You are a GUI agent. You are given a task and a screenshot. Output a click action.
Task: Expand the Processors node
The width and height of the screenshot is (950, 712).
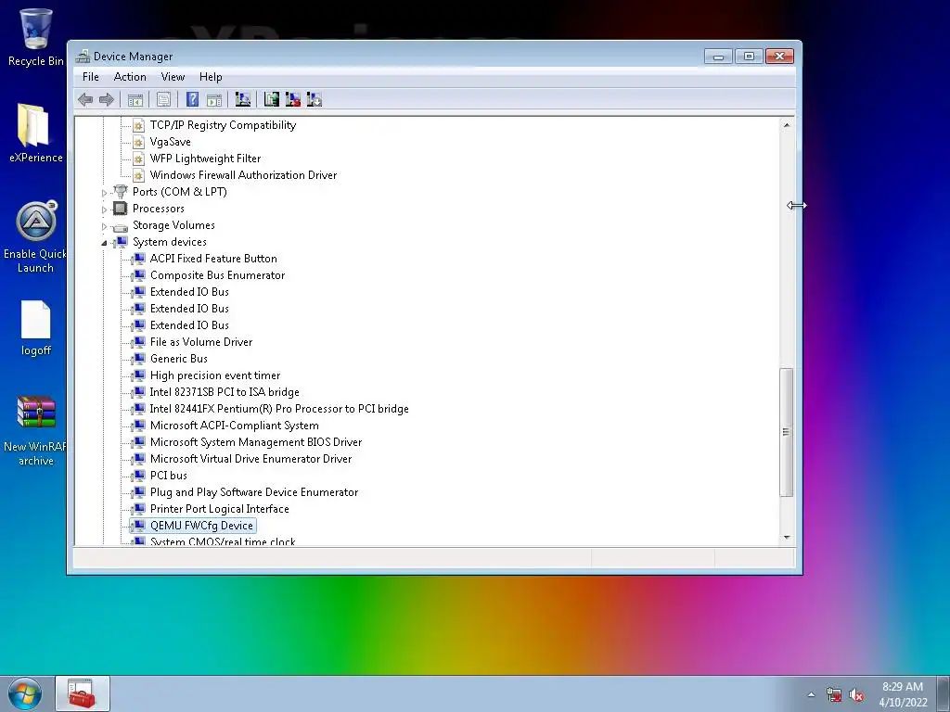click(104, 210)
